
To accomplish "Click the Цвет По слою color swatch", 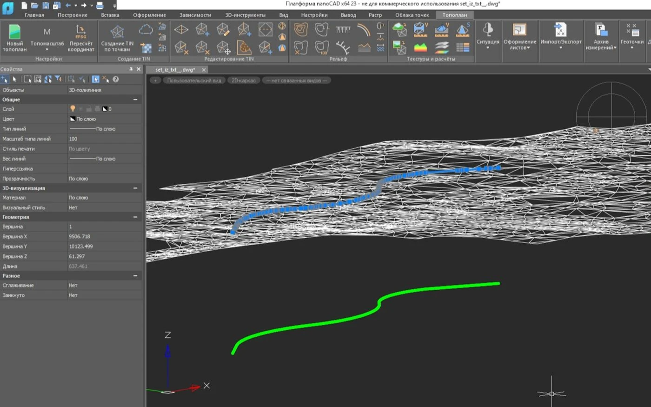I will point(73,119).
